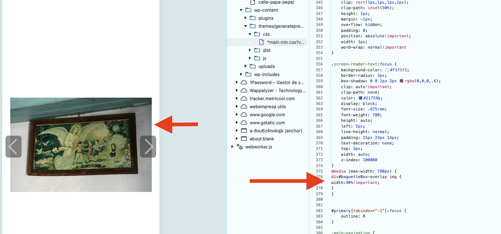Collapse the themes/generatepress folder
Viewport: 501px width, 234px height.
point(246,26)
